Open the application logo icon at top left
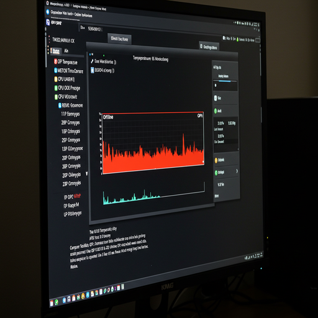Screen dimensions: 318x318 point(48,22)
